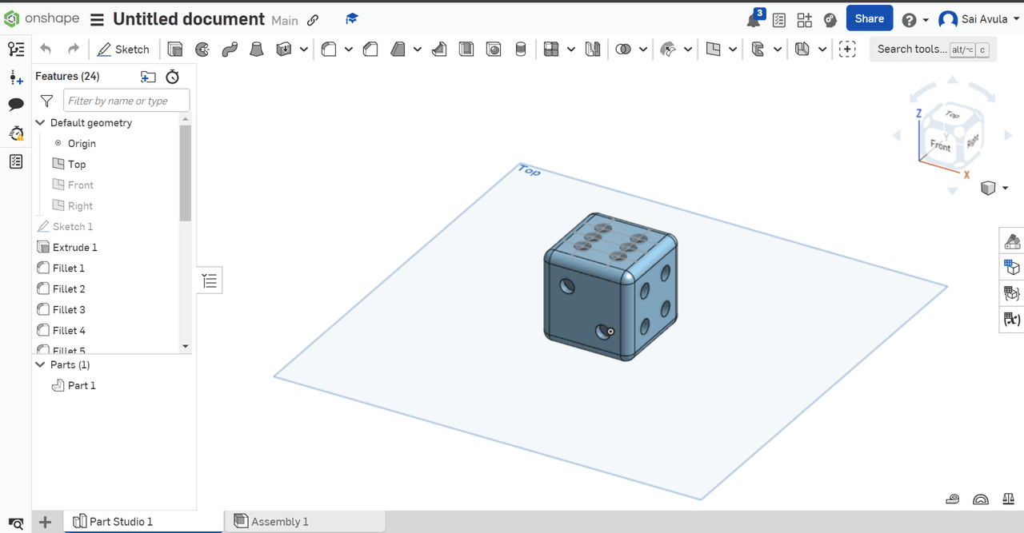Open the Draft tool dropdown arrow
Screen dimensions: 1024x533
(x=418, y=50)
